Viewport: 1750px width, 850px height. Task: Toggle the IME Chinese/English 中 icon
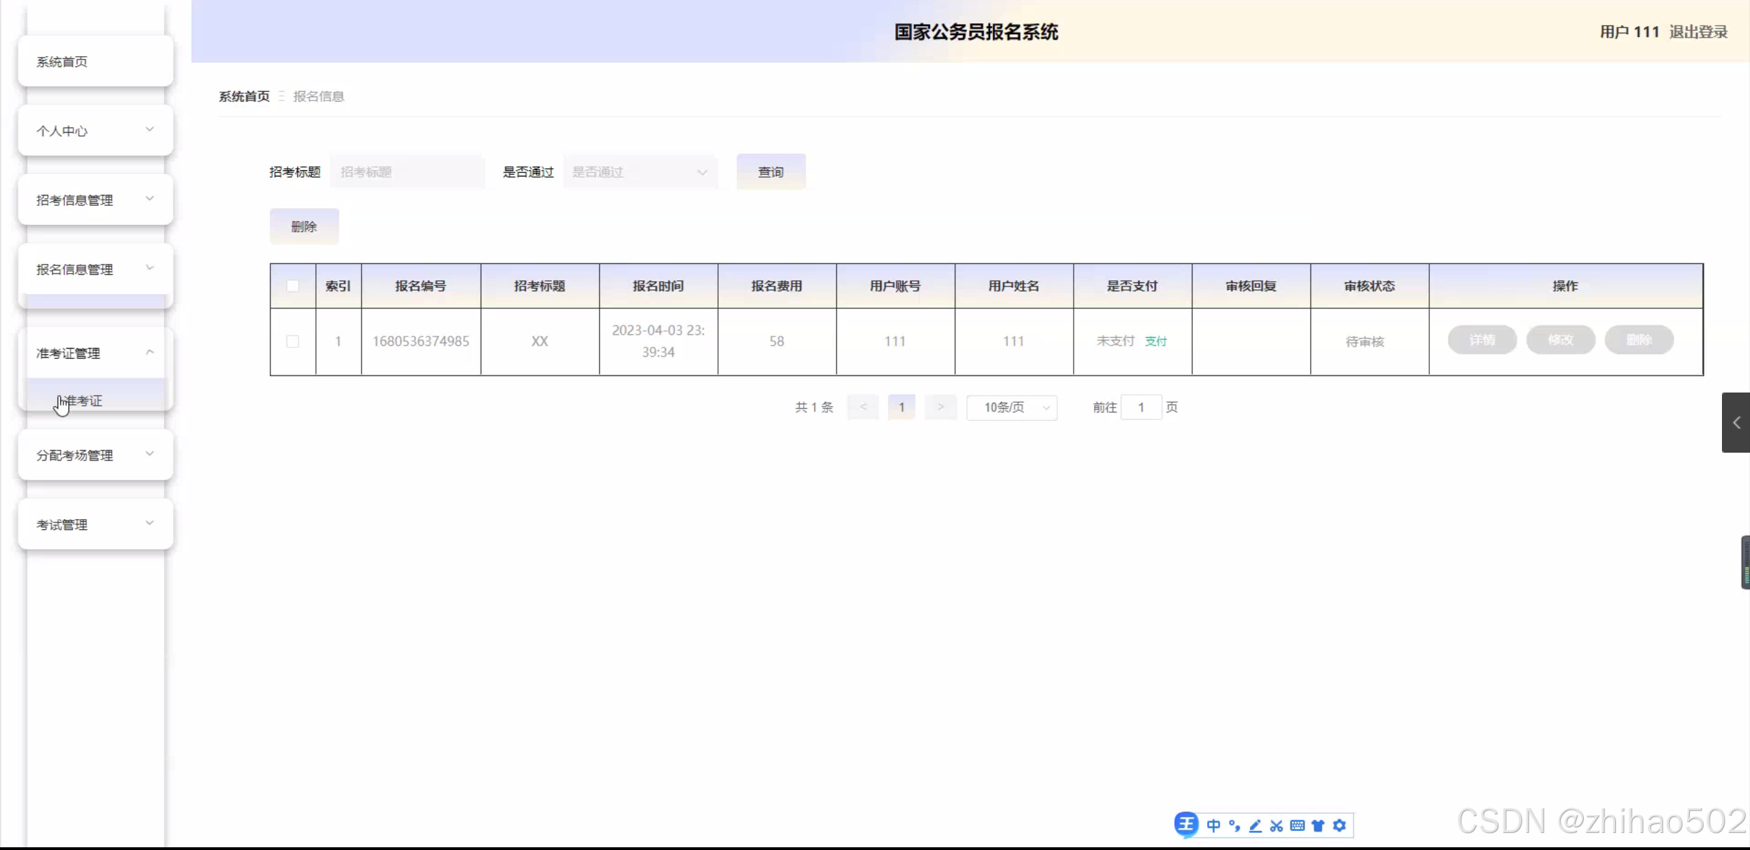pyautogui.click(x=1213, y=825)
